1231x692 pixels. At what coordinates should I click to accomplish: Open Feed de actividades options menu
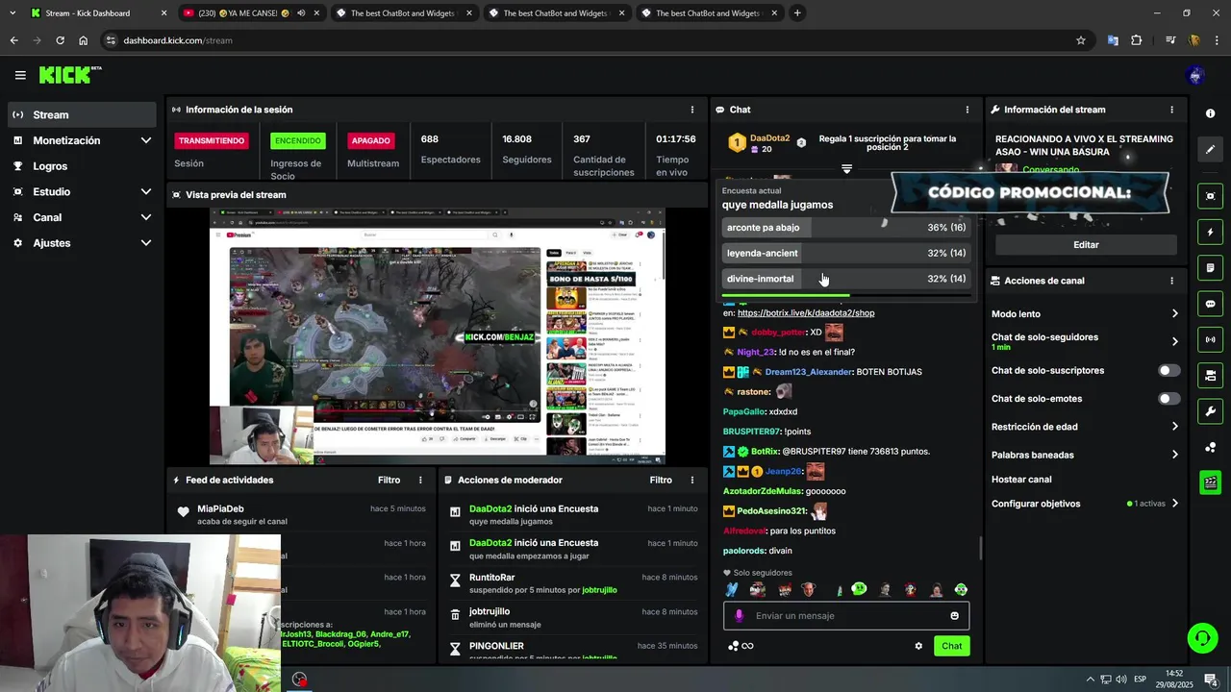coord(420,480)
